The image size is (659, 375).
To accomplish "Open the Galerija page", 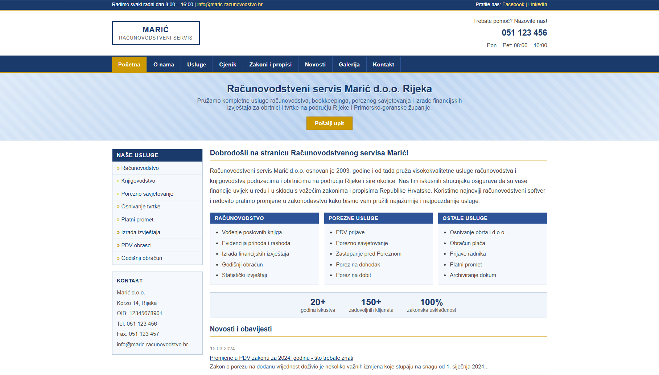I will pos(349,64).
